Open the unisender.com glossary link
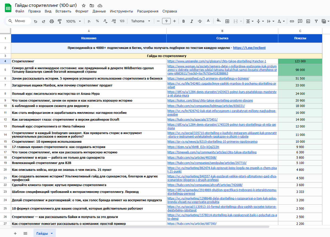This screenshot has width=330, height=237. click(x=217, y=61)
